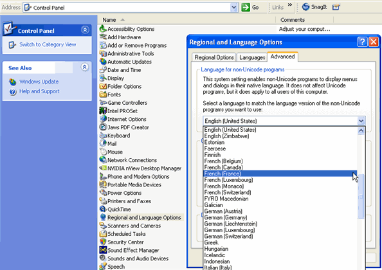
Task: Open the Sound Effect Manager icon
Action: (103, 250)
